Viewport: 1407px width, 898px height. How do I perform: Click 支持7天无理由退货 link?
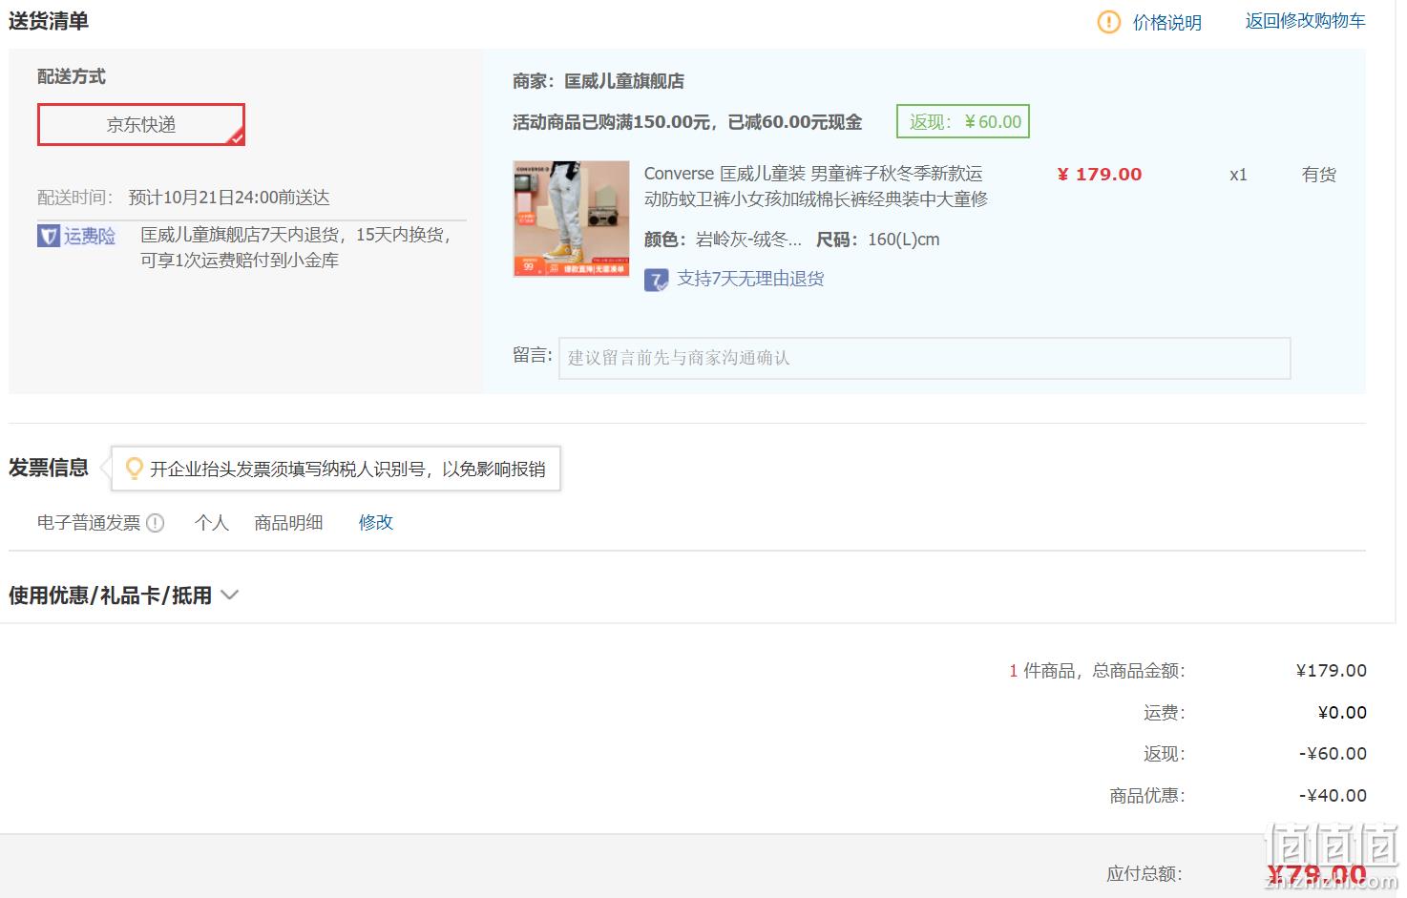point(750,279)
